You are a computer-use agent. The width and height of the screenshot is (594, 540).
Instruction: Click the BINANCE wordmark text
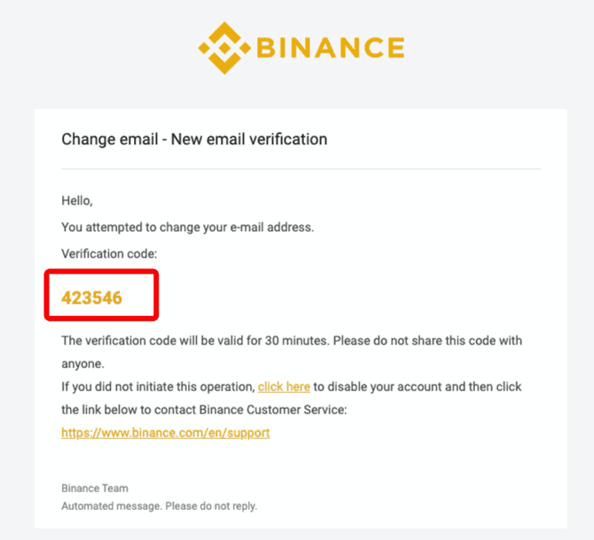pyautogui.click(x=331, y=48)
